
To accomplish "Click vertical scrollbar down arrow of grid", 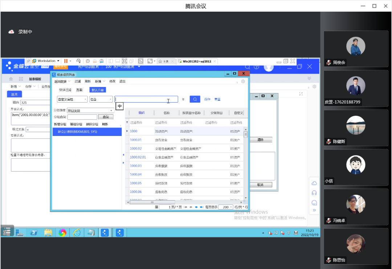I will pyautogui.click(x=246, y=198).
